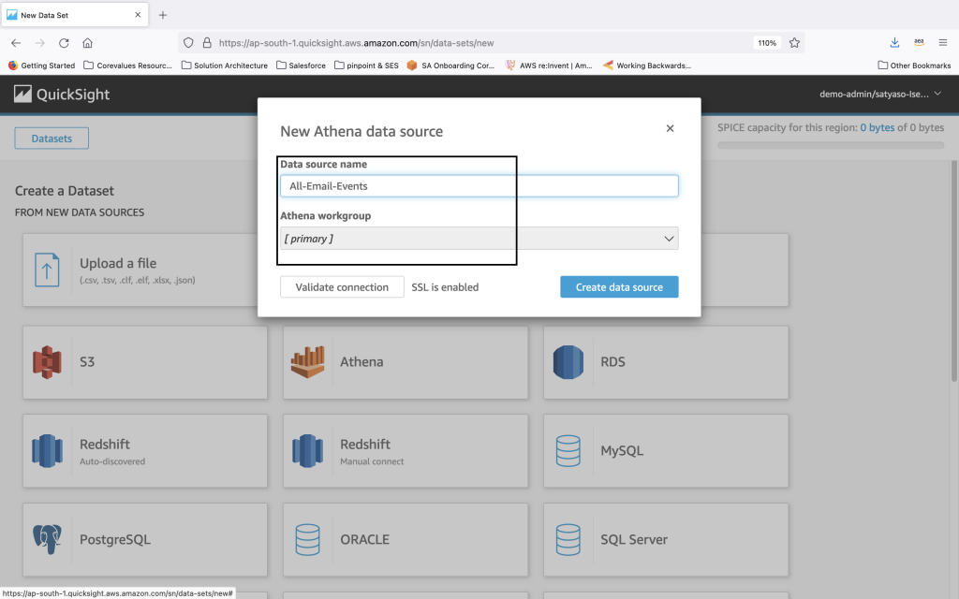Select the MySQL database icon
959x599 pixels.
[x=568, y=451]
